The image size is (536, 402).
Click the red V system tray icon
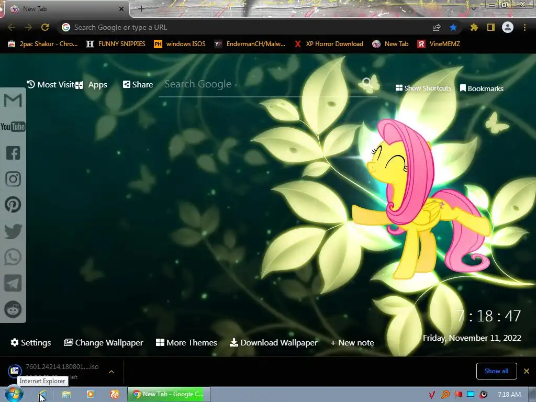coord(432,395)
